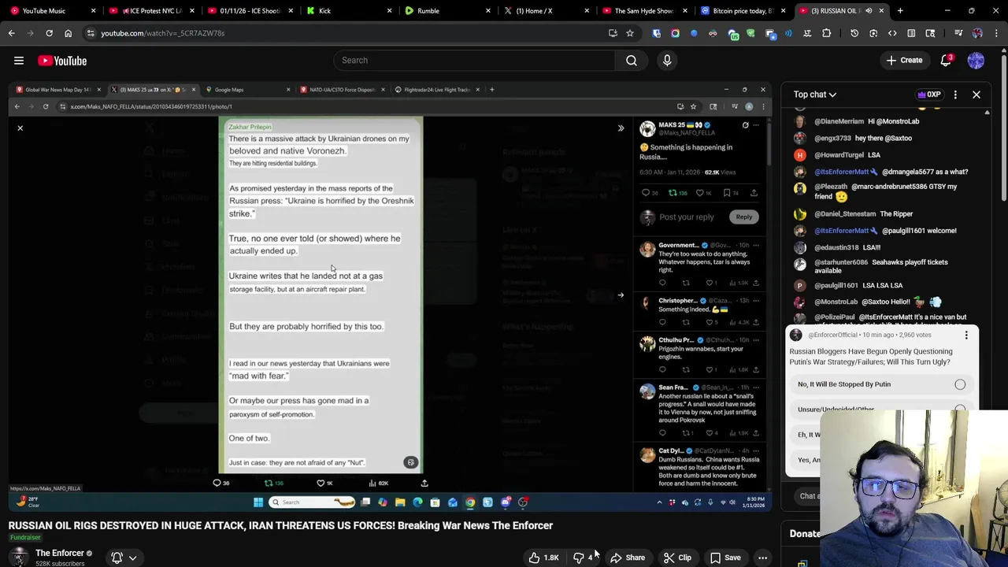Screen dimensions: 1008x567
Task: Focus the YouTube search field
Action: click(472, 61)
